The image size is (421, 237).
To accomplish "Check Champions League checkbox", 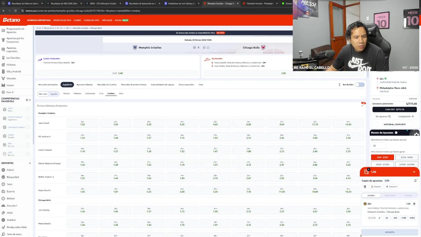I will pyautogui.click(x=28, y=127).
